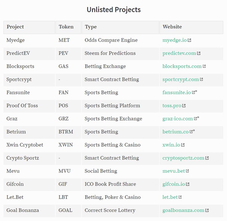Visit the betrium.co link
This screenshot has height=221, width=227.
pyautogui.click(x=175, y=132)
